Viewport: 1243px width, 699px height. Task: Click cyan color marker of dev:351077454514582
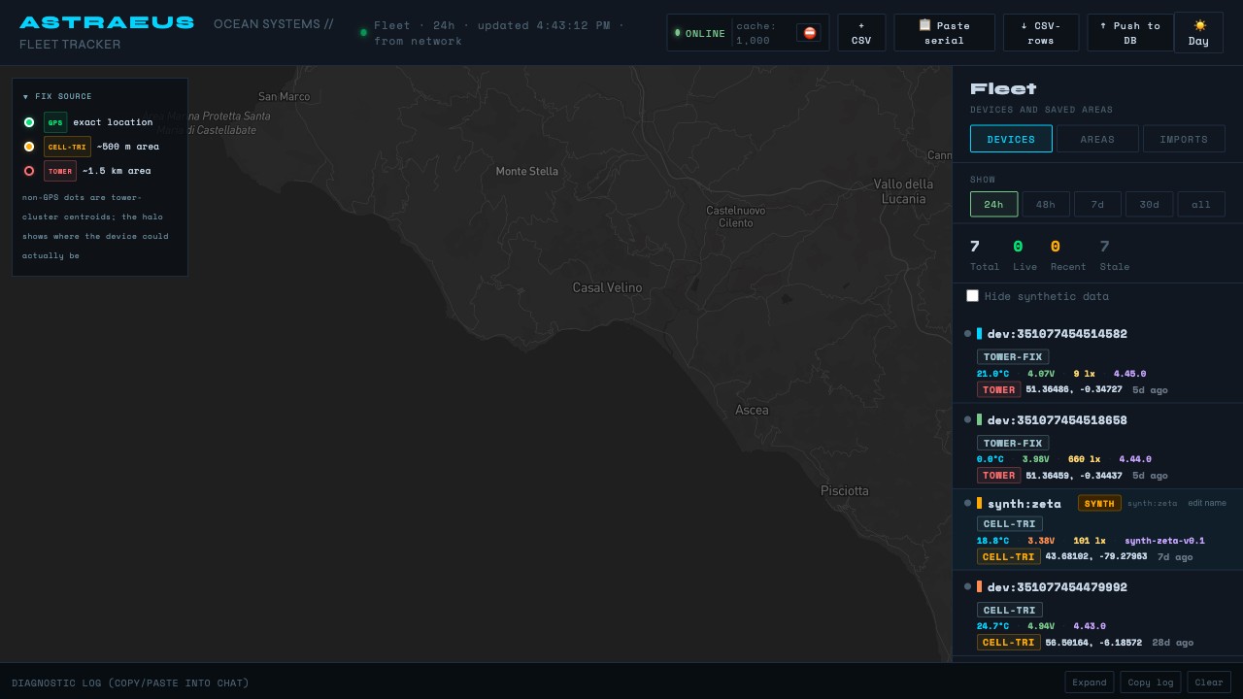click(x=979, y=333)
